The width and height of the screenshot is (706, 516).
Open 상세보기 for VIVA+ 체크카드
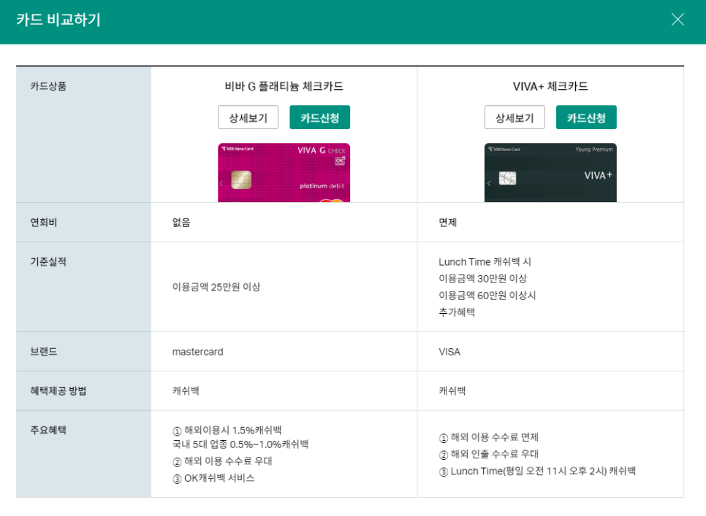[515, 118]
